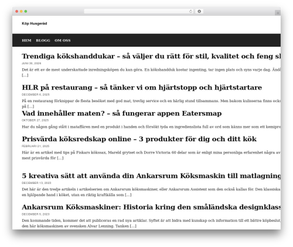Add a new tab with the plus button

click(278, 13)
